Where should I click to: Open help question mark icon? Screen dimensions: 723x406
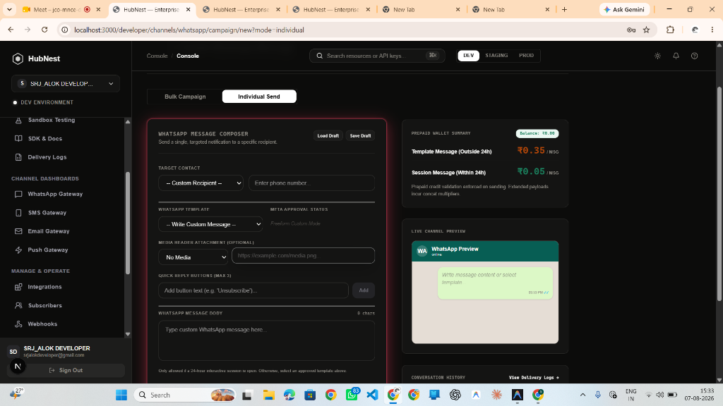pyautogui.click(x=695, y=56)
